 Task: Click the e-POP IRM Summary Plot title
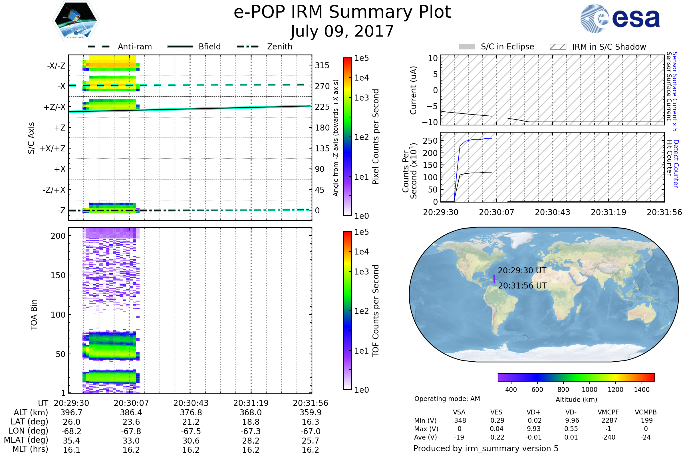coord(342,12)
